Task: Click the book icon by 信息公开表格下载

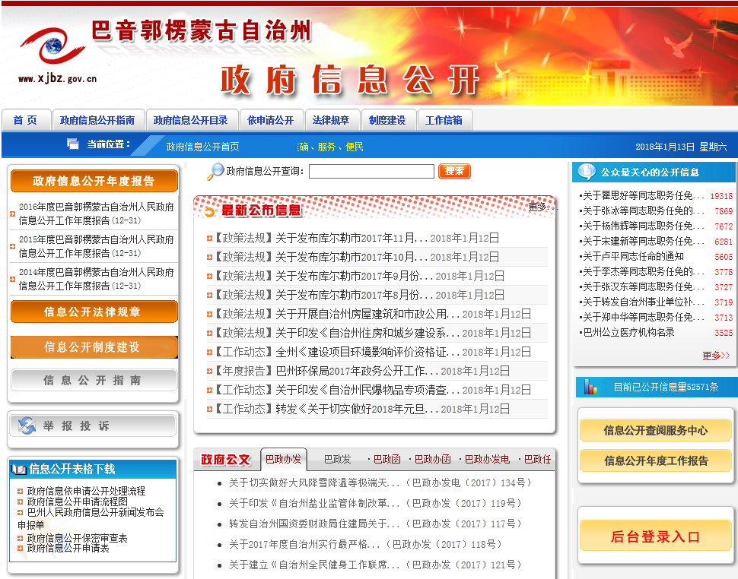Action: [x=20, y=470]
